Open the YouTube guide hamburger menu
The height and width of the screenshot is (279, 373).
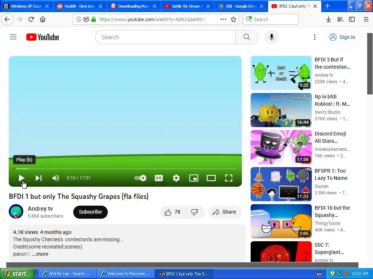pyautogui.click(x=13, y=37)
